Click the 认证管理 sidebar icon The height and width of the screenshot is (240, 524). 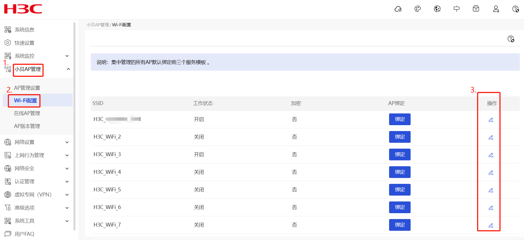pyautogui.click(x=8, y=182)
